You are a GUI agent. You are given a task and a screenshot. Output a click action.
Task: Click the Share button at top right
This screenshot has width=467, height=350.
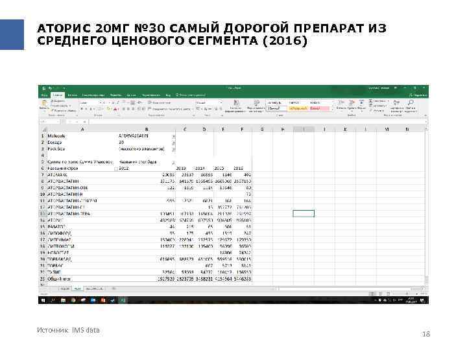(418, 95)
